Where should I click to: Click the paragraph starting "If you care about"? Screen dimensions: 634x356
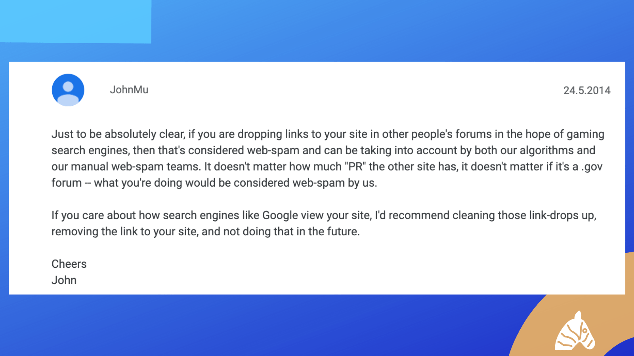click(324, 223)
